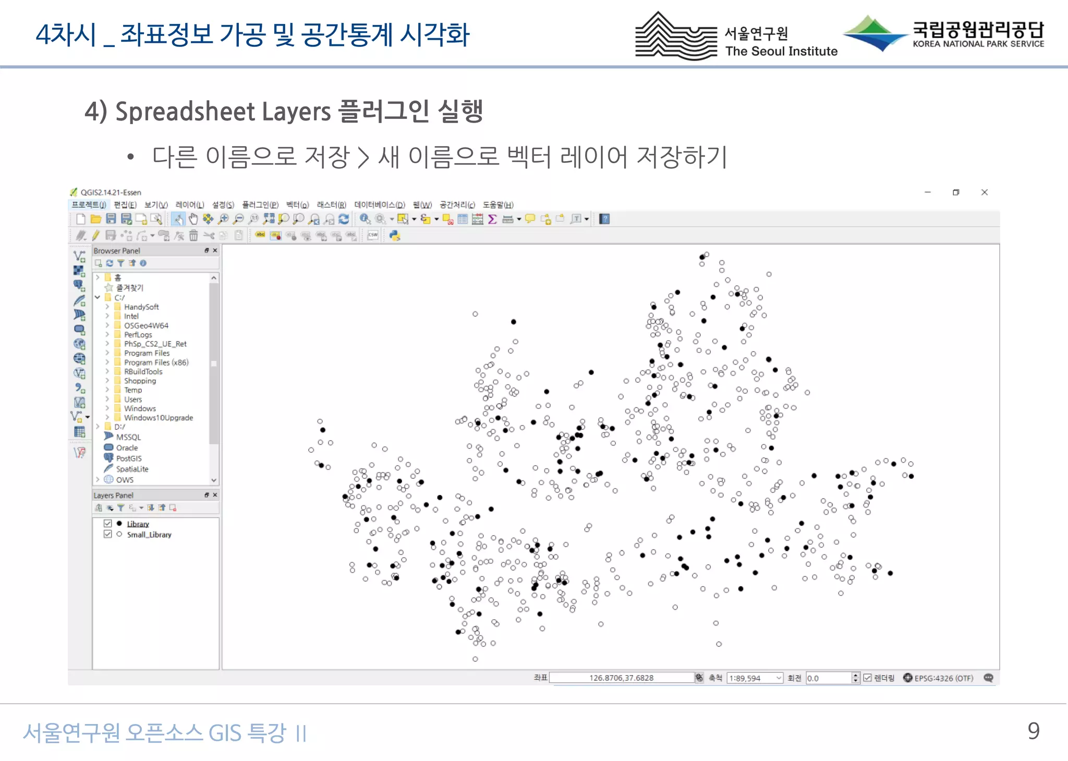Click EPSG:4326 (OTF) CRS button
1068x761 pixels.
(x=939, y=678)
